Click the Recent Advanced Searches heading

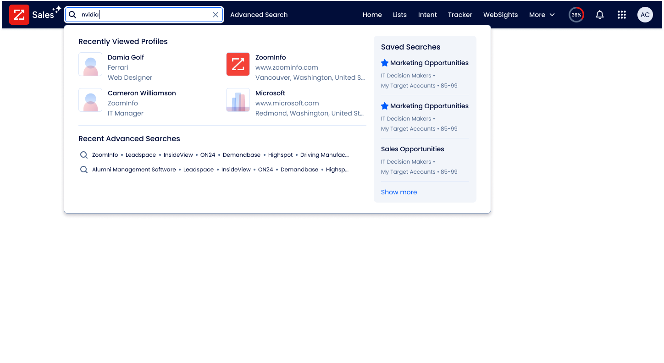coord(129,138)
